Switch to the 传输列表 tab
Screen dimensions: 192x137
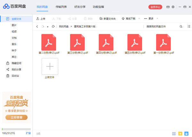(x=61, y=7)
